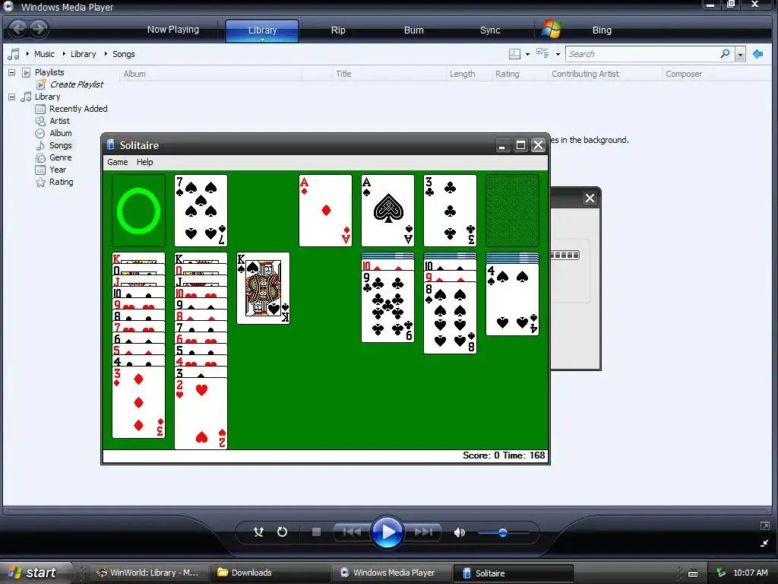The width and height of the screenshot is (778, 584).
Task: Collapse the Playlists tree node
Action: coord(12,72)
